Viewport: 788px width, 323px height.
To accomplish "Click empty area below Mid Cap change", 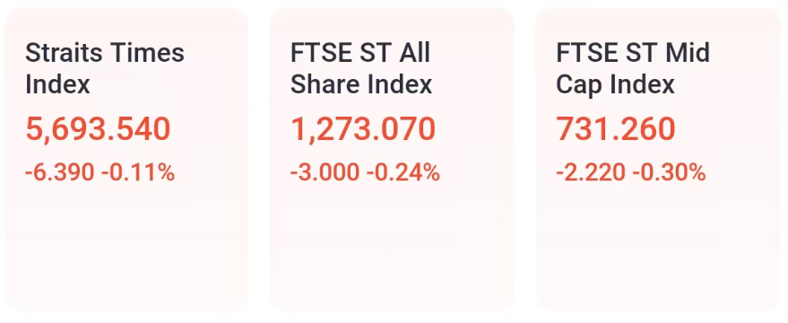I will [657, 247].
